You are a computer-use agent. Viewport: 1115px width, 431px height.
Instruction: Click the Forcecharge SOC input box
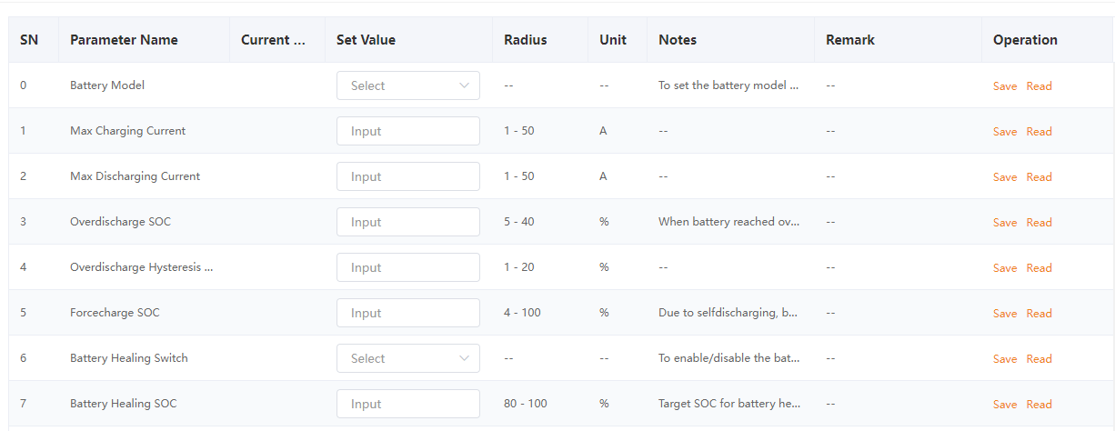coord(407,313)
